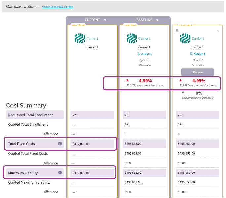Open the CURRENT column dropdown arrow

105,20
